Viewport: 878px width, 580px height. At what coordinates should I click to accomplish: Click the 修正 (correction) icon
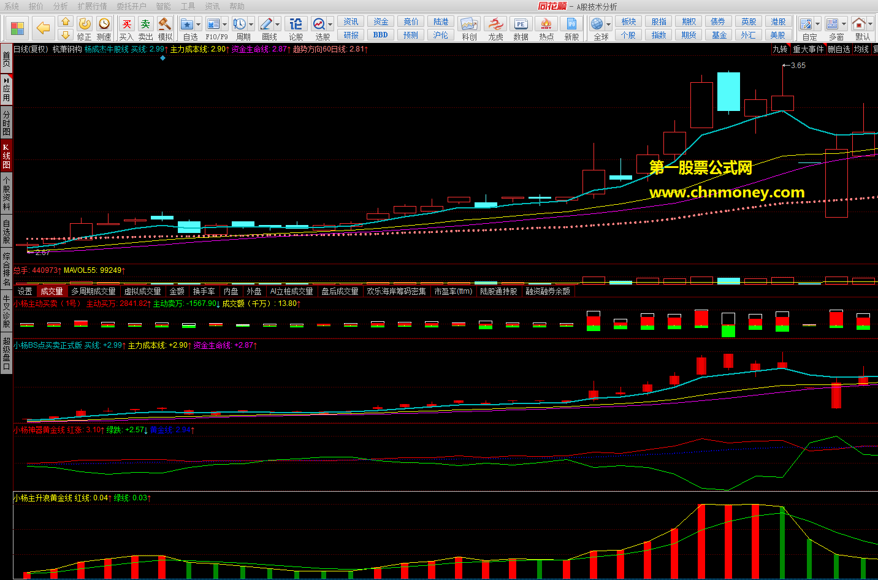click(x=85, y=24)
